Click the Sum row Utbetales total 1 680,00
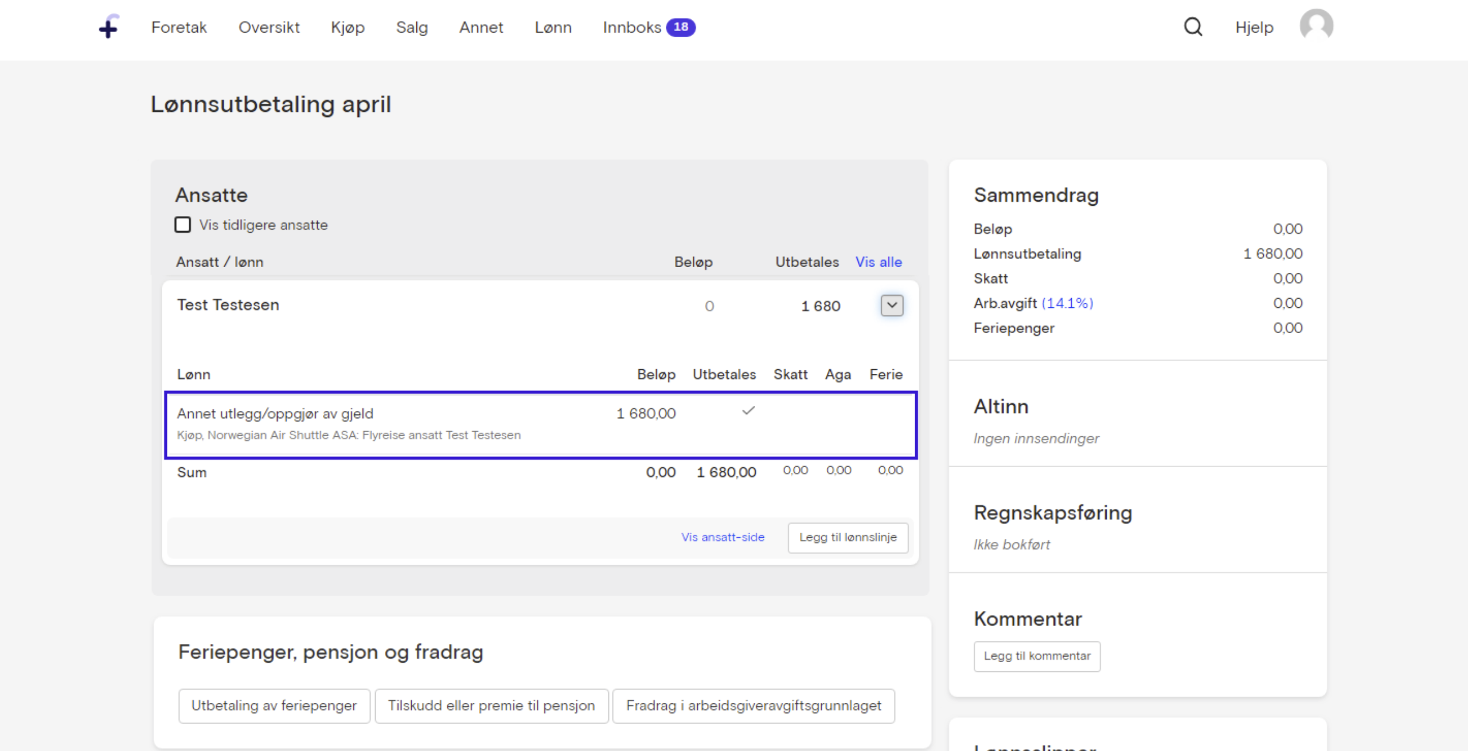The image size is (1468, 751). coord(726,472)
